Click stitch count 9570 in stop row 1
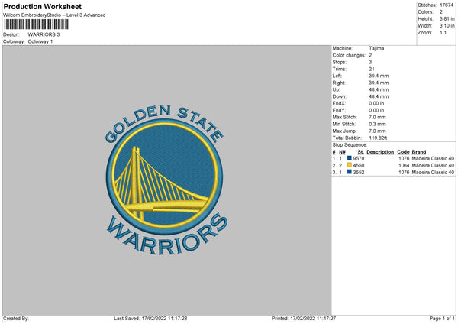The height and width of the screenshot is (324, 458). (x=359, y=158)
